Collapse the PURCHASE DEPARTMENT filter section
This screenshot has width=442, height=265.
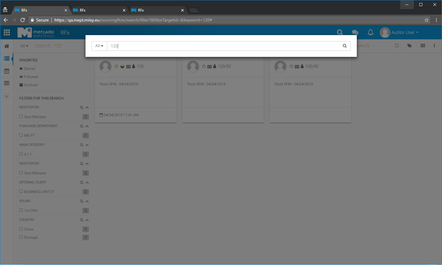87,126
